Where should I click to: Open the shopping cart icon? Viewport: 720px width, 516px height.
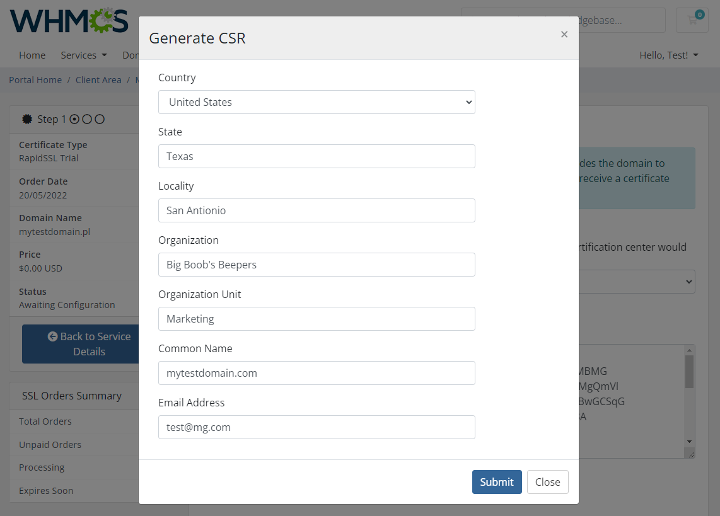click(692, 20)
